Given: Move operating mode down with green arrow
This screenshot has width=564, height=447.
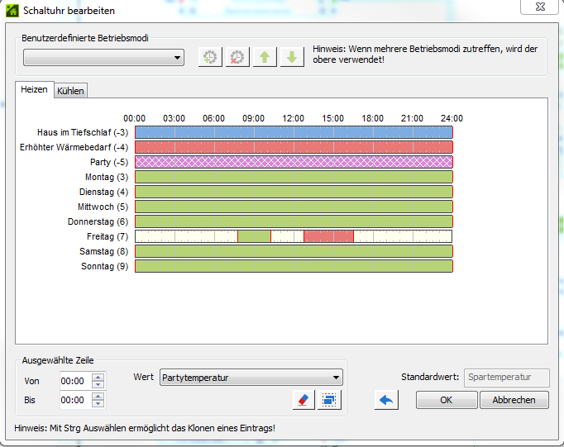Looking at the screenshot, I should point(292,58).
